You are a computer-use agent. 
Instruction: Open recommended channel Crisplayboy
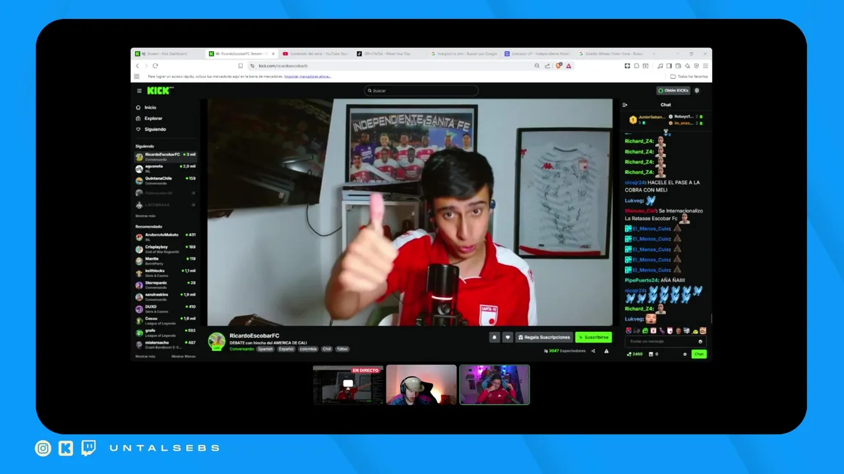click(166, 249)
